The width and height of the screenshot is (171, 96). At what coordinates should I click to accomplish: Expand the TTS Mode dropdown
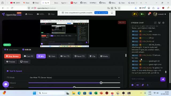(x=75, y=77)
